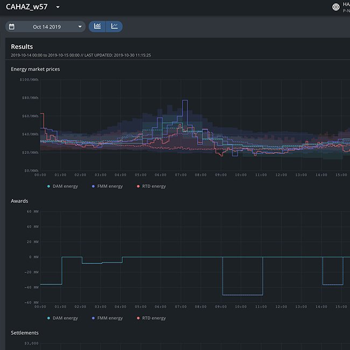This screenshot has width=350, height=350.
Task: Expand the Oct 14 2019 date dropdown
Action: point(80,26)
